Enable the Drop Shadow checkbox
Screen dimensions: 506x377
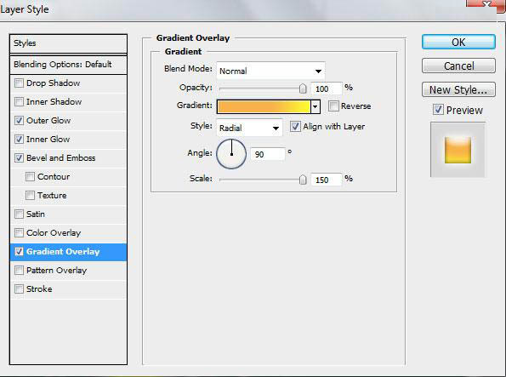point(19,83)
